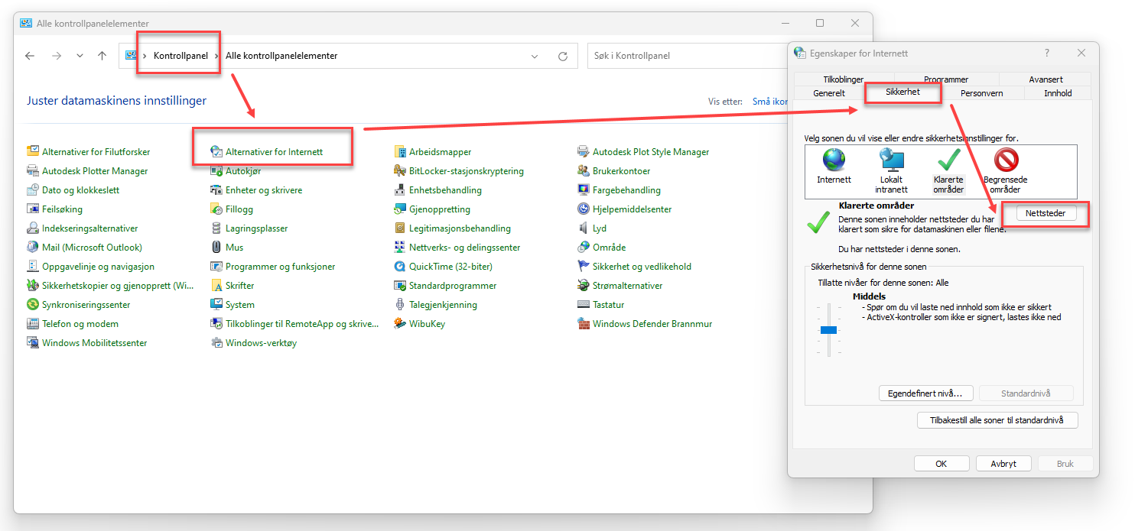Switch to the Avansert tab
1135x531 pixels.
pyautogui.click(x=1046, y=79)
